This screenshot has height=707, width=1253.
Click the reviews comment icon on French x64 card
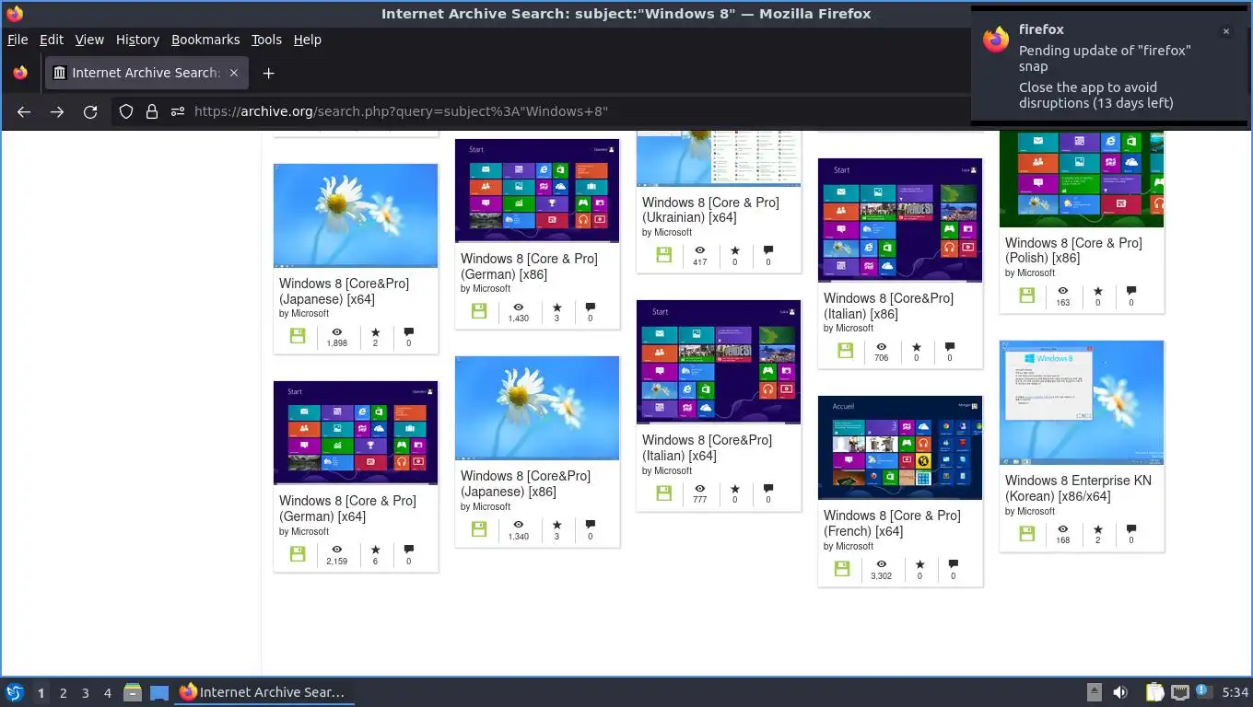pos(954,564)
